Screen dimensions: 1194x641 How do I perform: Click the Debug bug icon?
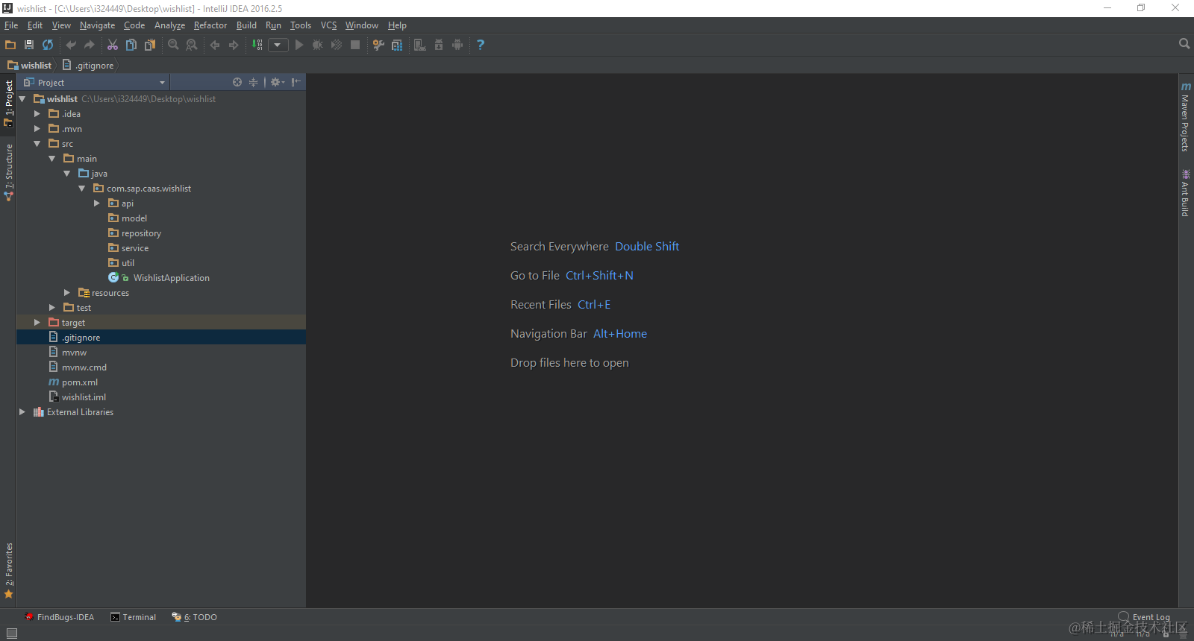tap(318, 45)
